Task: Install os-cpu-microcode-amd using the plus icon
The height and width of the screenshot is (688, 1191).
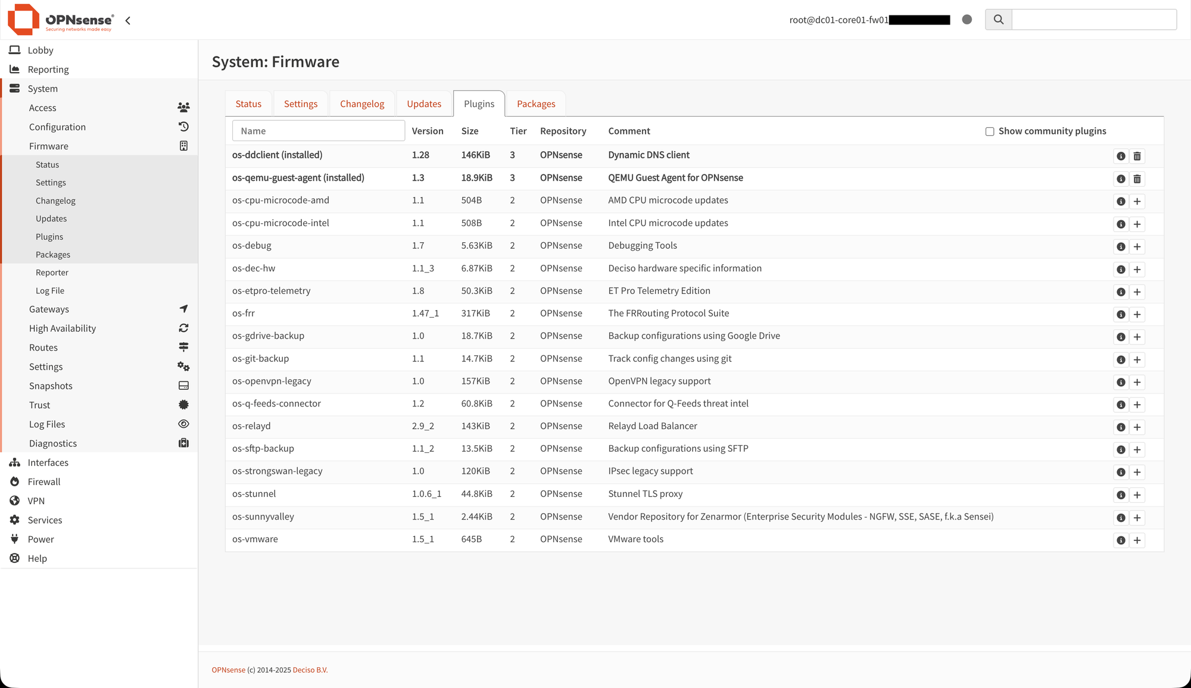Action: point(1137,201)
